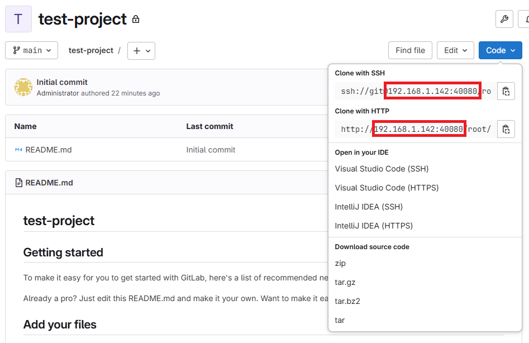Click the Name column header

(25, 126)
